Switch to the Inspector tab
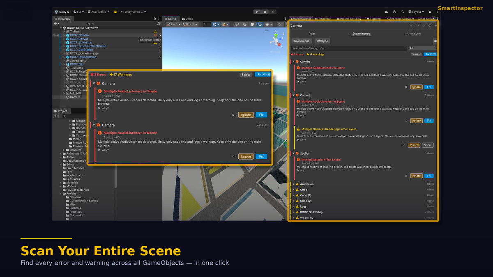Viewport: 493px width, 277px height. coord(323,19)
